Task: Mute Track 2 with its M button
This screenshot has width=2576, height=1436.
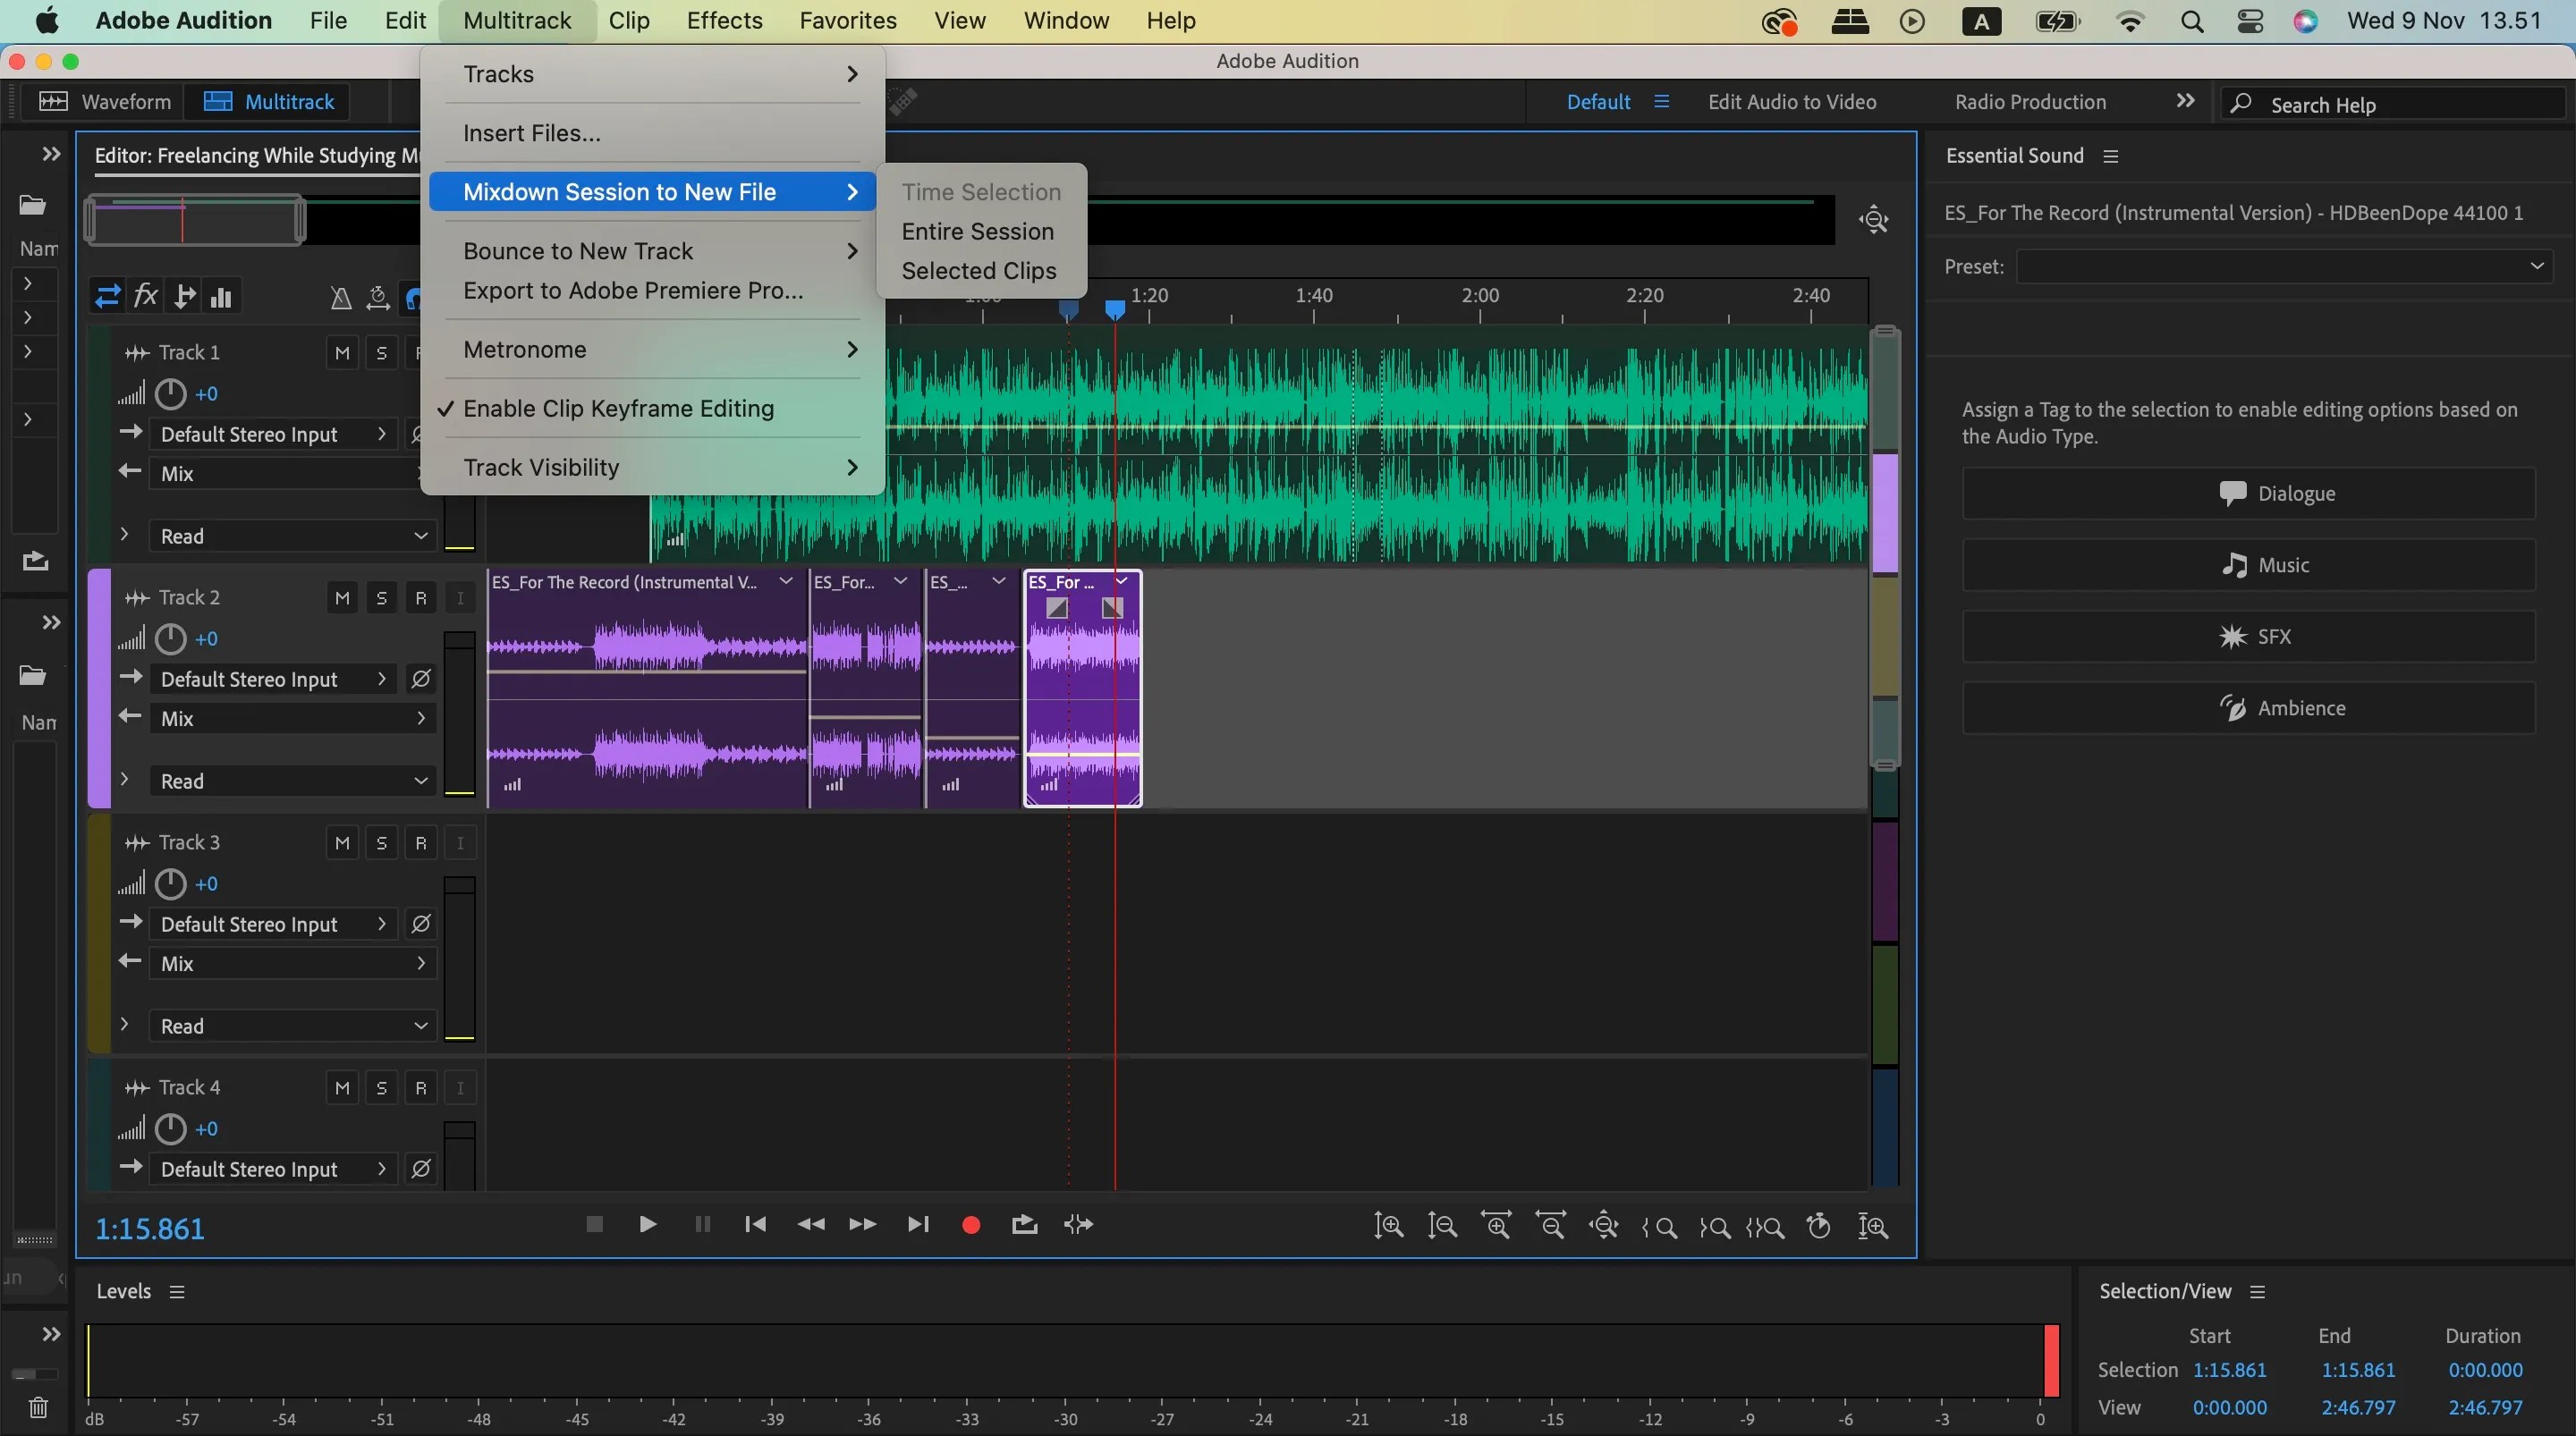Action: pos(342,597)
